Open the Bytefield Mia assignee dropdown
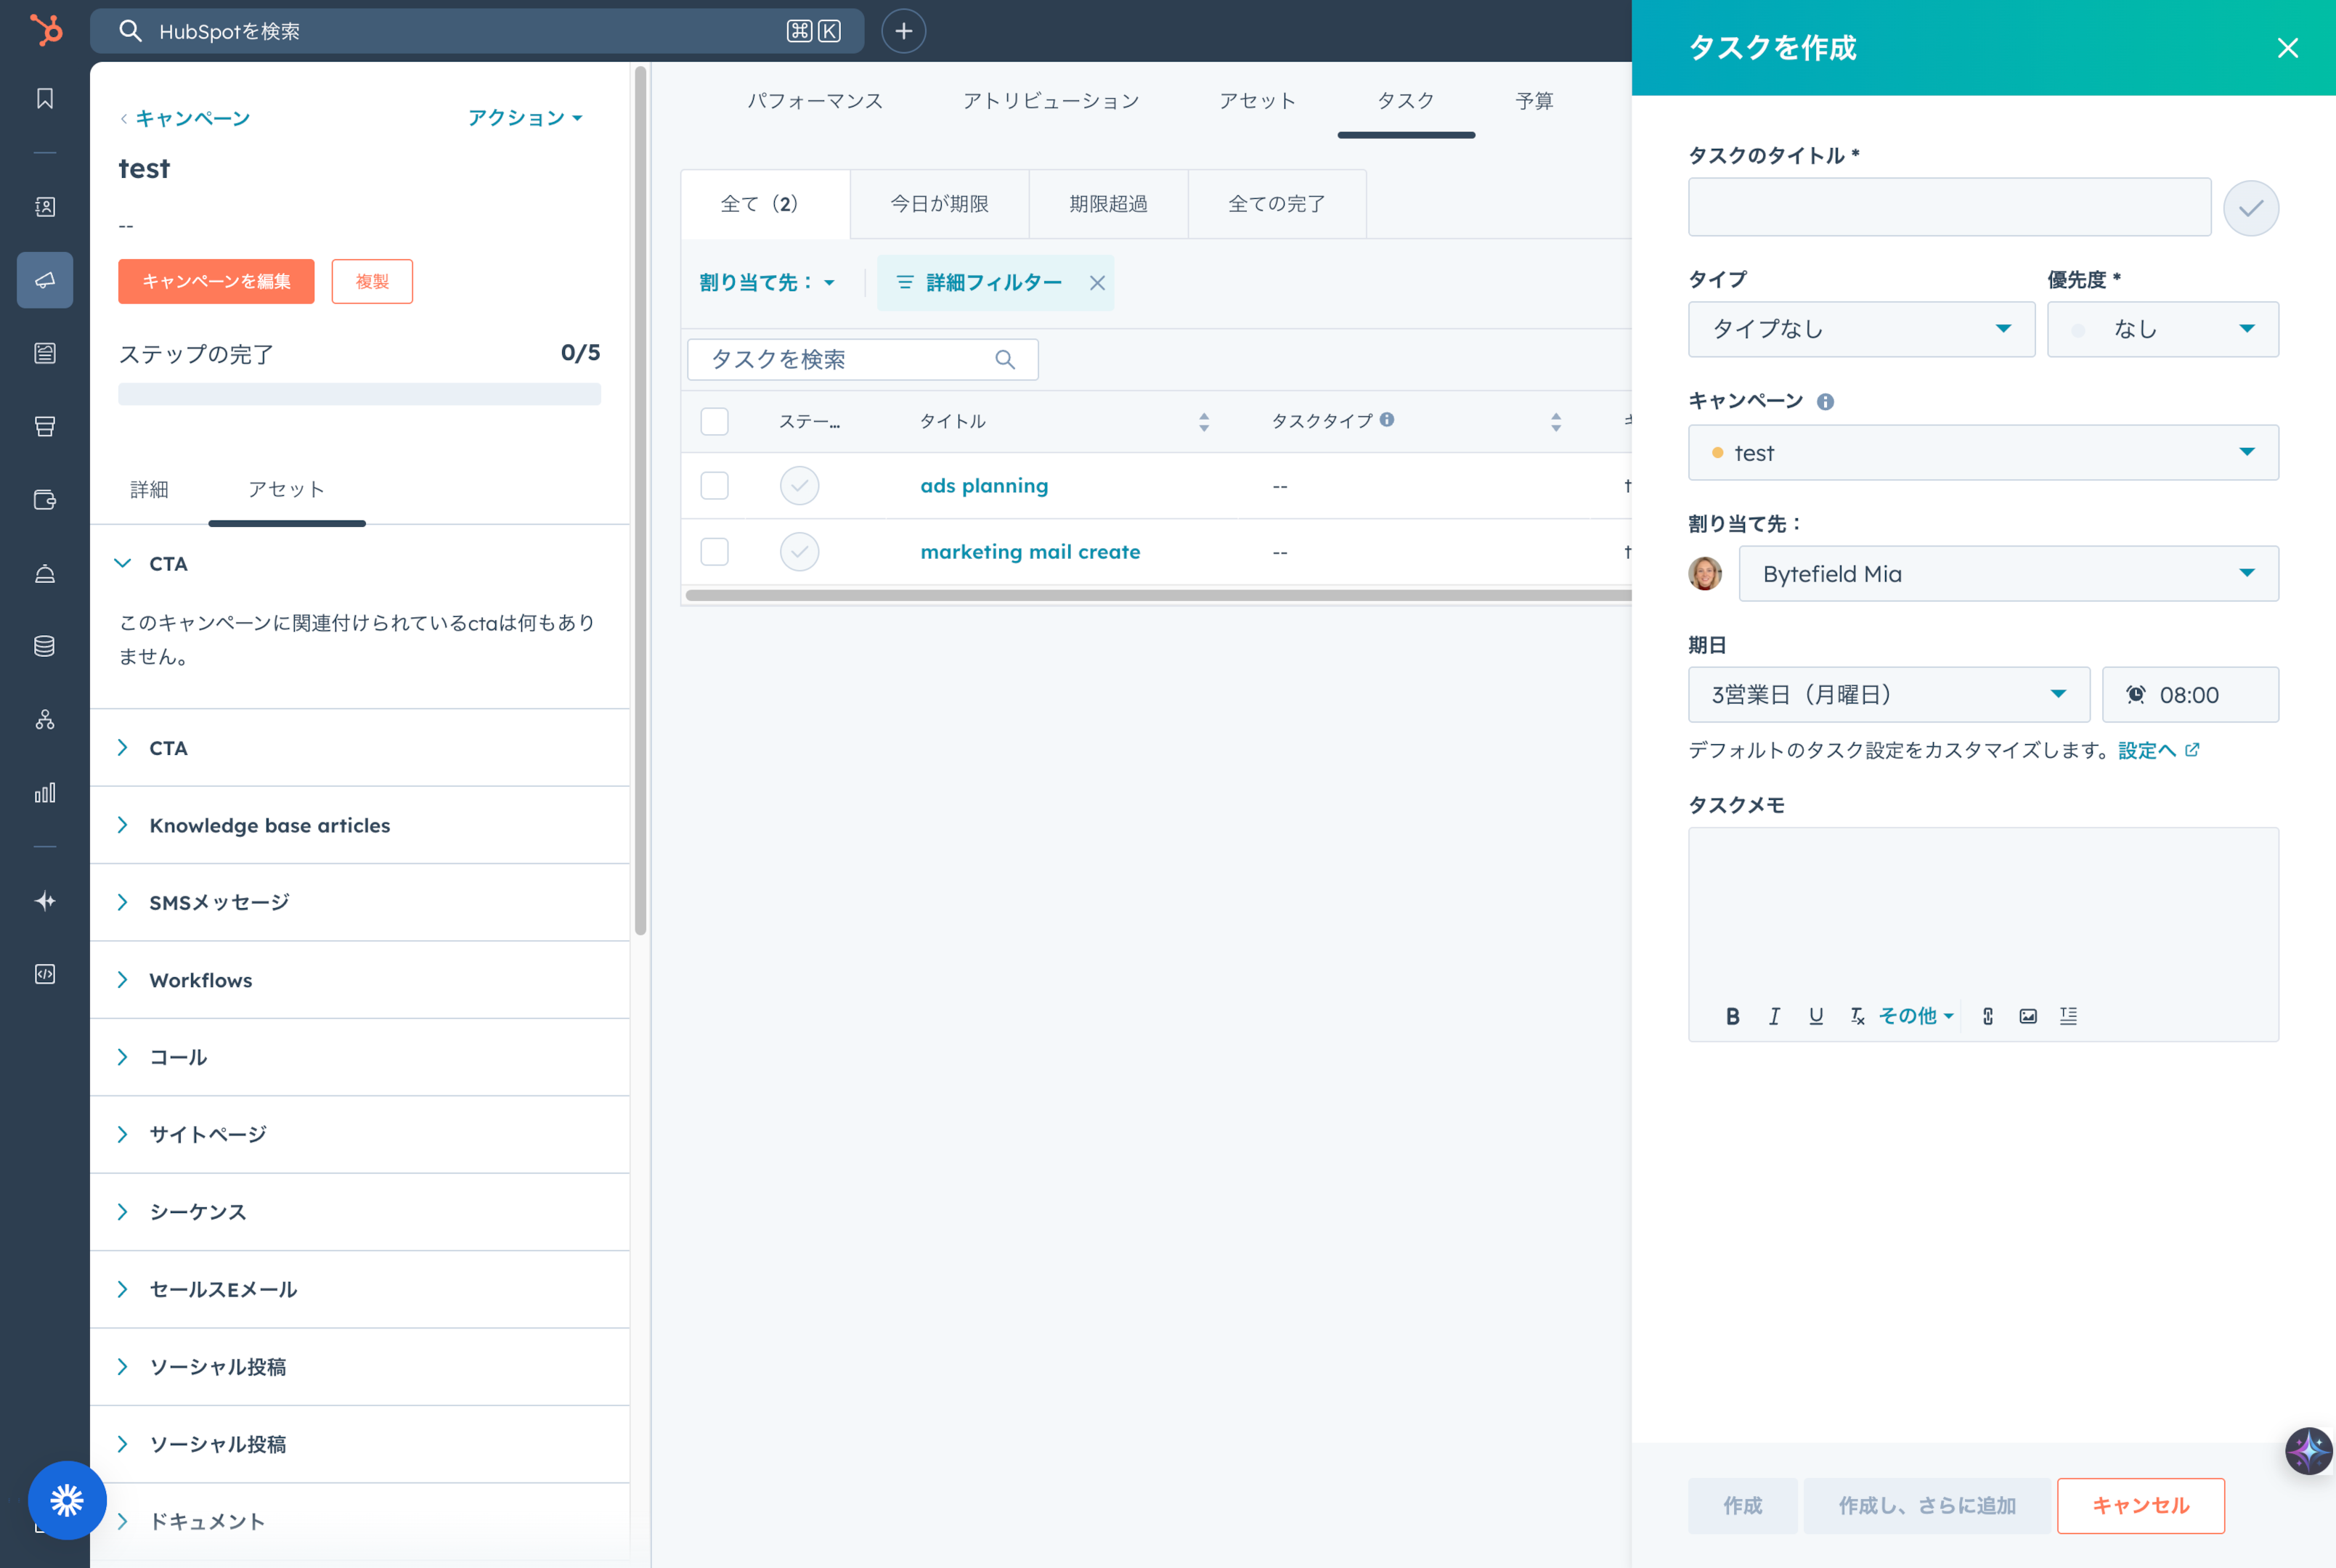2336x1568 pixels. click(2008, 574)
